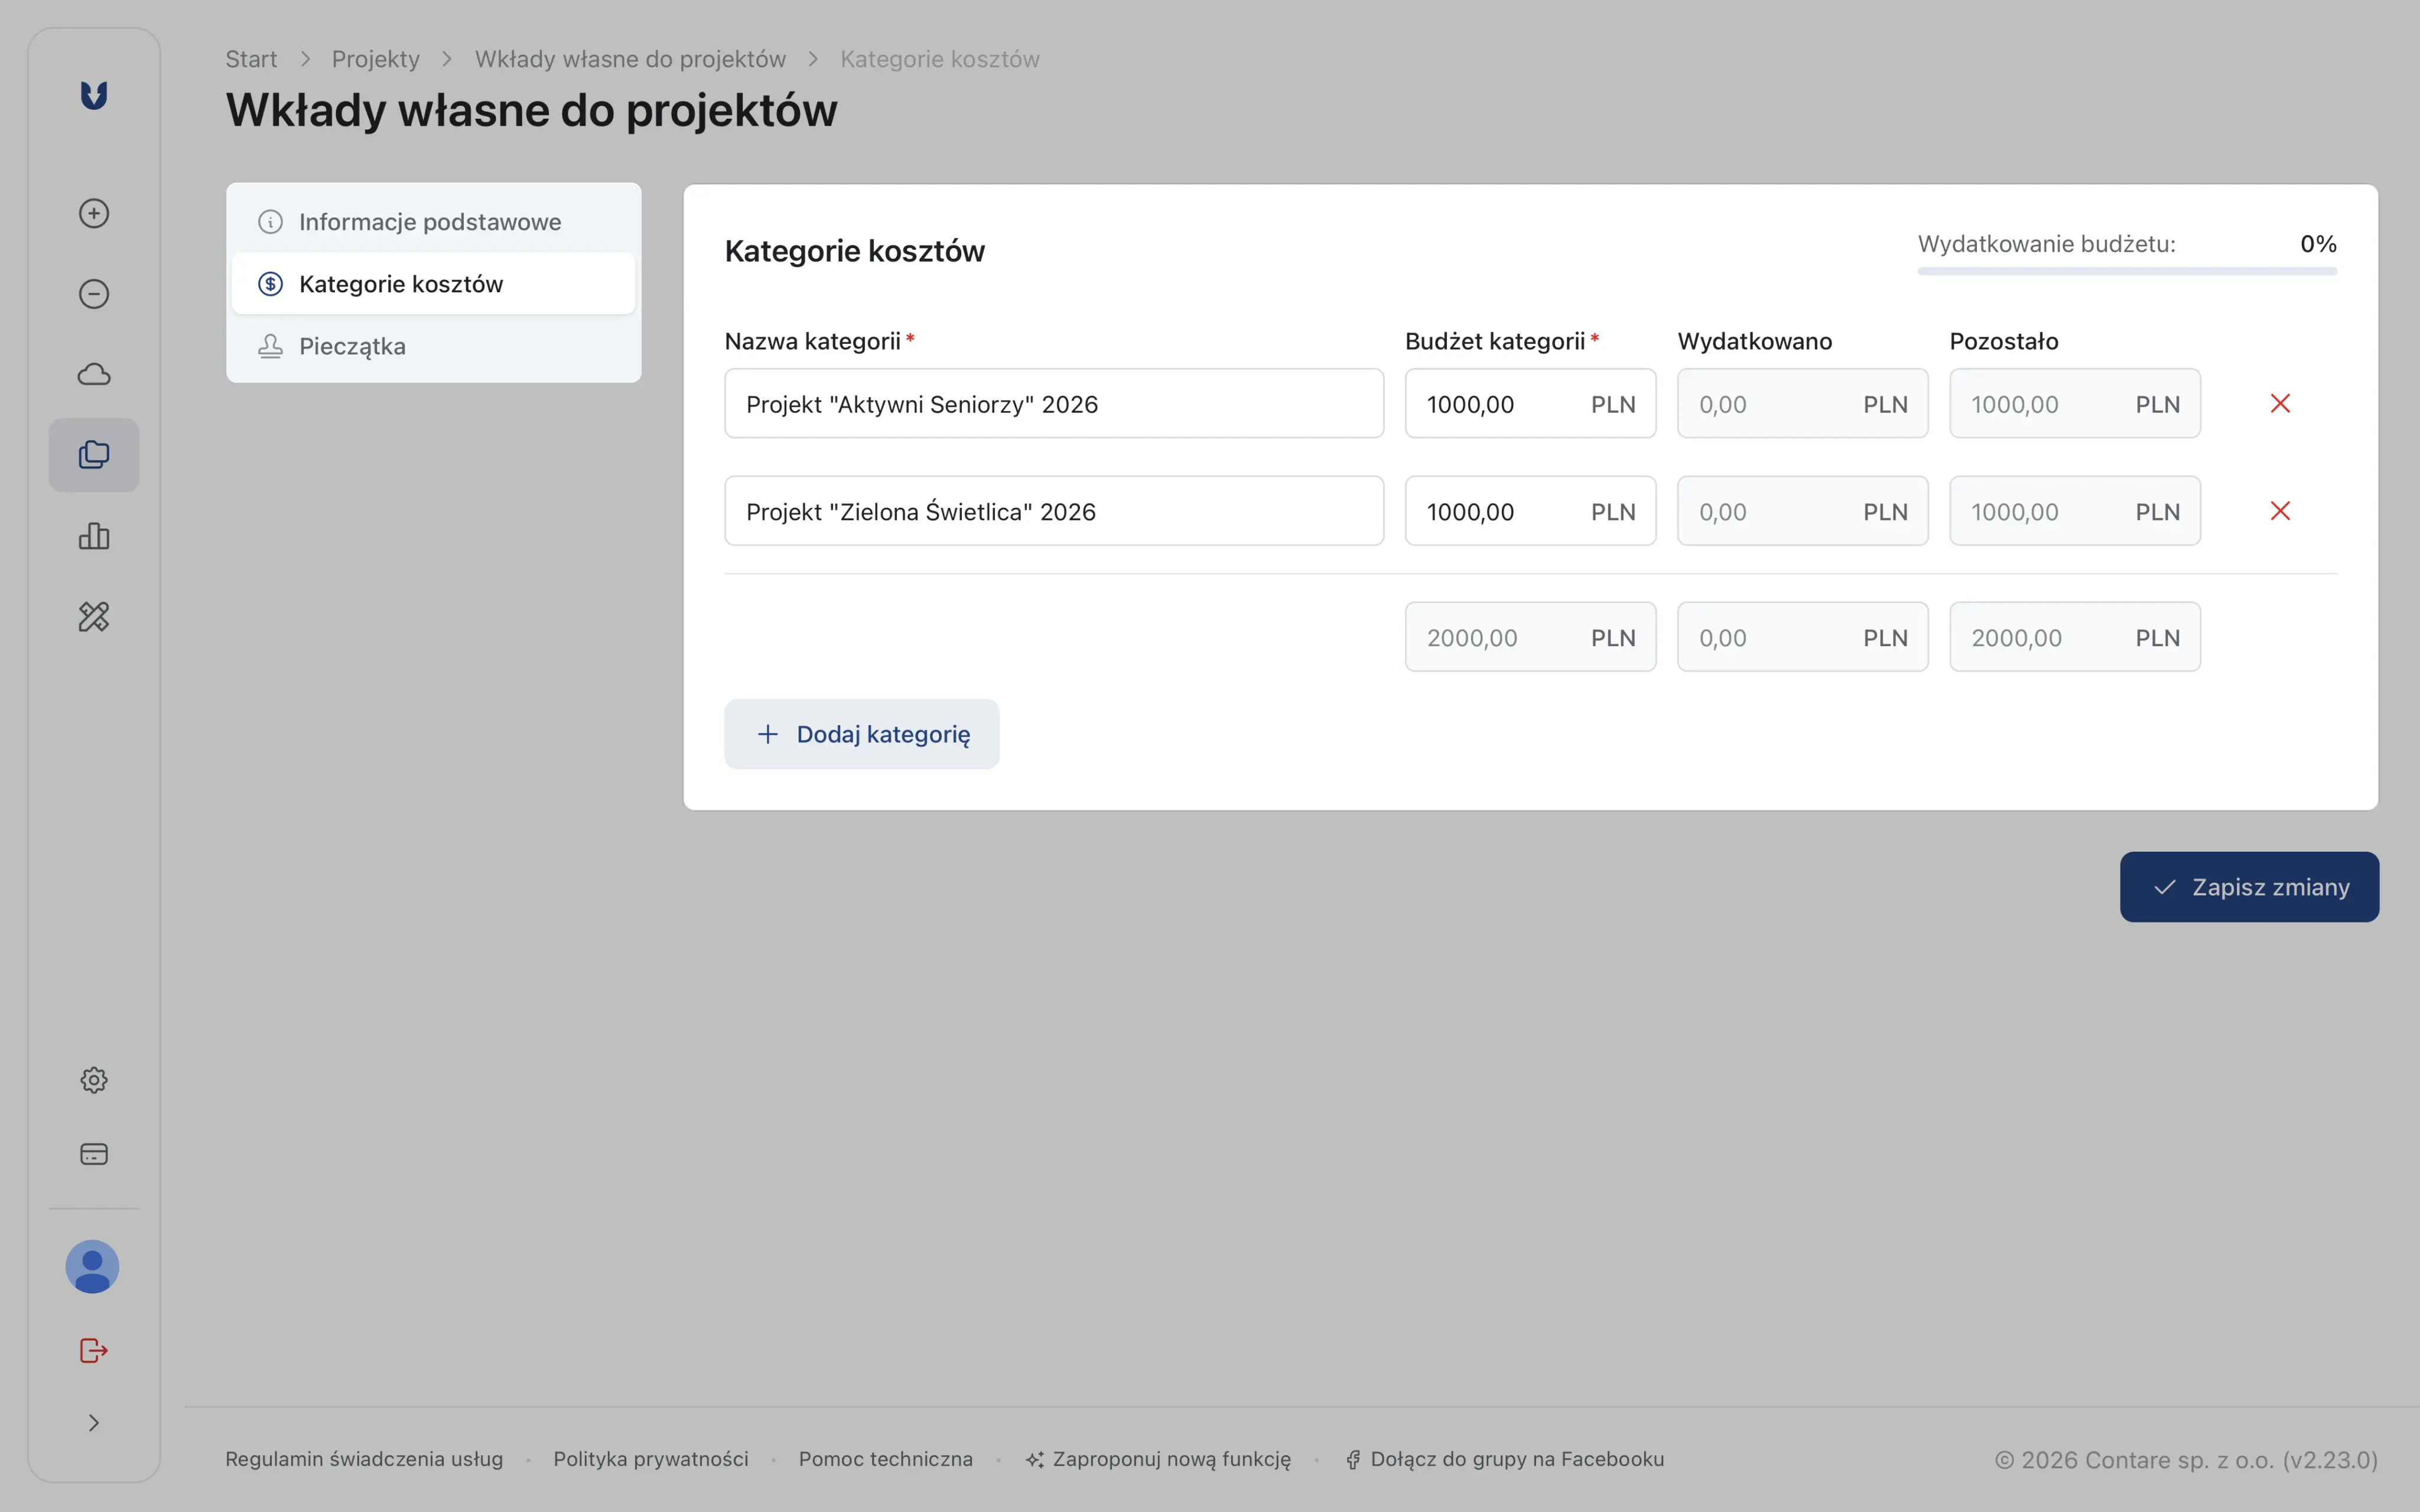Click the Zielona Świetlica budget amount field
The width and height of the screenshot is (2420, 1512).
click(1500, 512)
